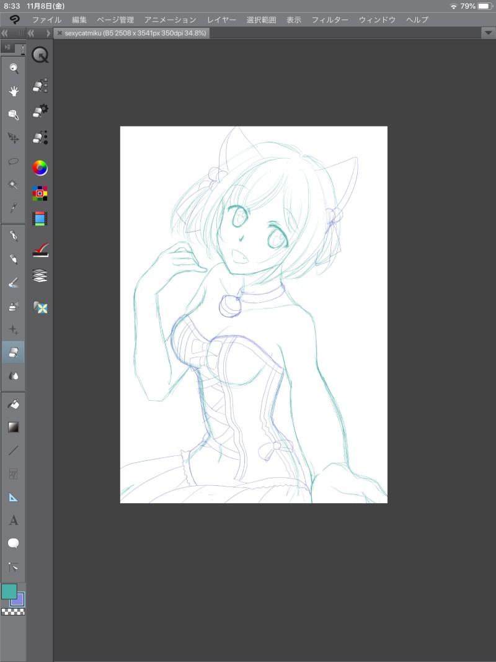The width and height of the screenshot is (496, 662).
Task: Select the Zoom magnifier tool
Action: pos(14,68)
